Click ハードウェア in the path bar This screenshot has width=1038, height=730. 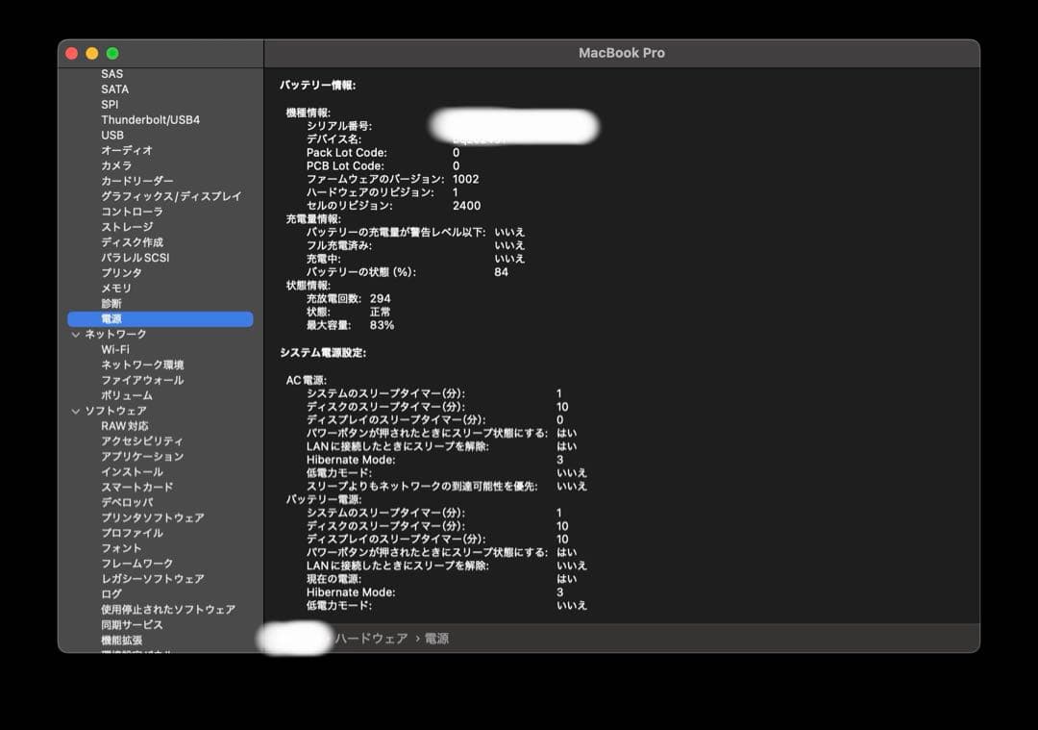[371, 639]
